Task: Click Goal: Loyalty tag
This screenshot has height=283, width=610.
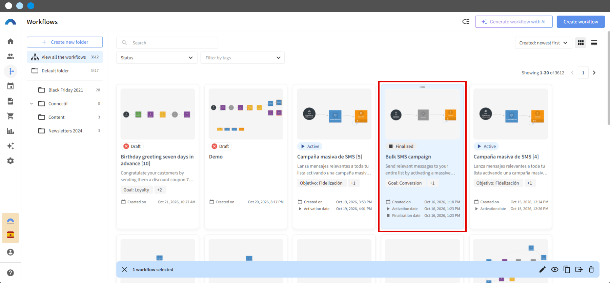Action: point(136,190)
